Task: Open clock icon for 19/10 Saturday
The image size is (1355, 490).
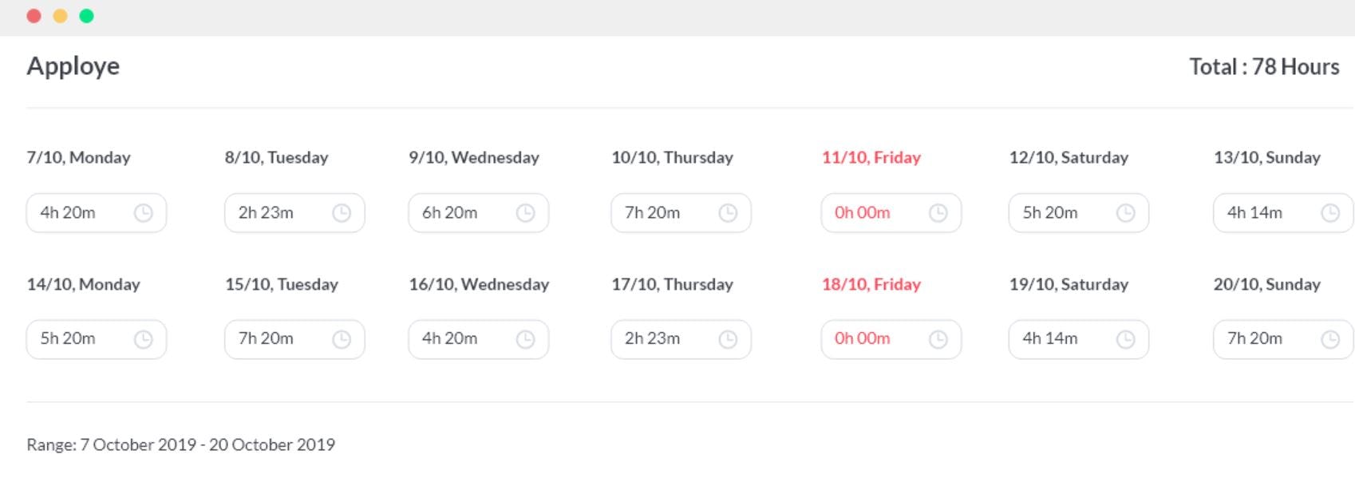Action: pos(1125,339)
